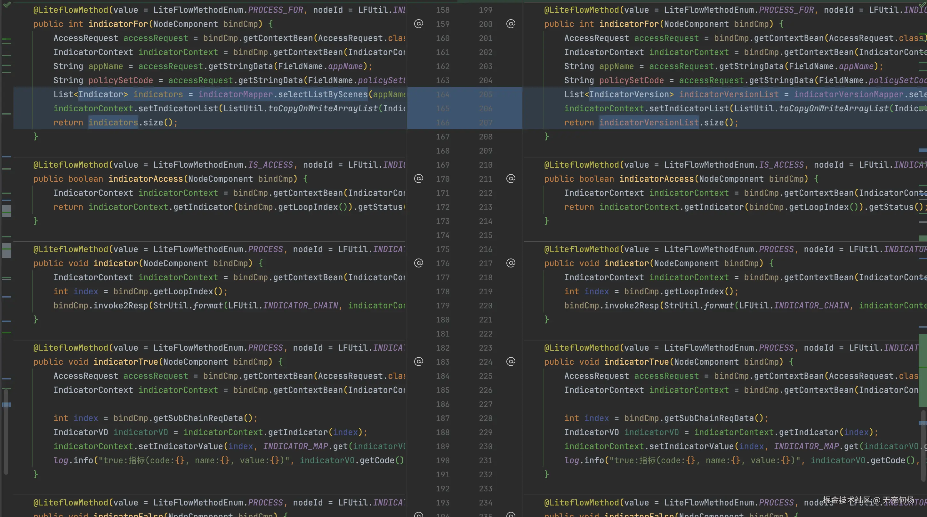Image resolution: width=927 pixels, height=517 pixels.
Task: Click the @ gutter icon at left line 176
Action: coord(418,263)
